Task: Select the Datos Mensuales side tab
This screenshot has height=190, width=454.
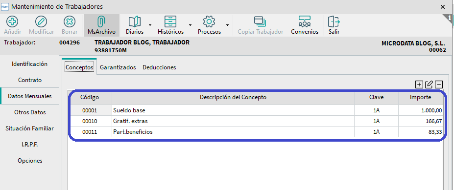Action: (x=30, y=96)
